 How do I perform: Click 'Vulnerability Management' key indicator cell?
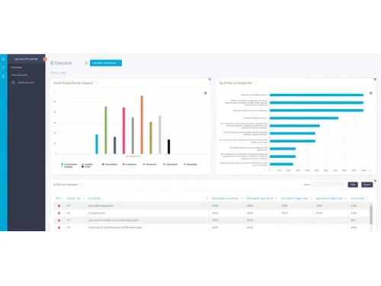101,206
